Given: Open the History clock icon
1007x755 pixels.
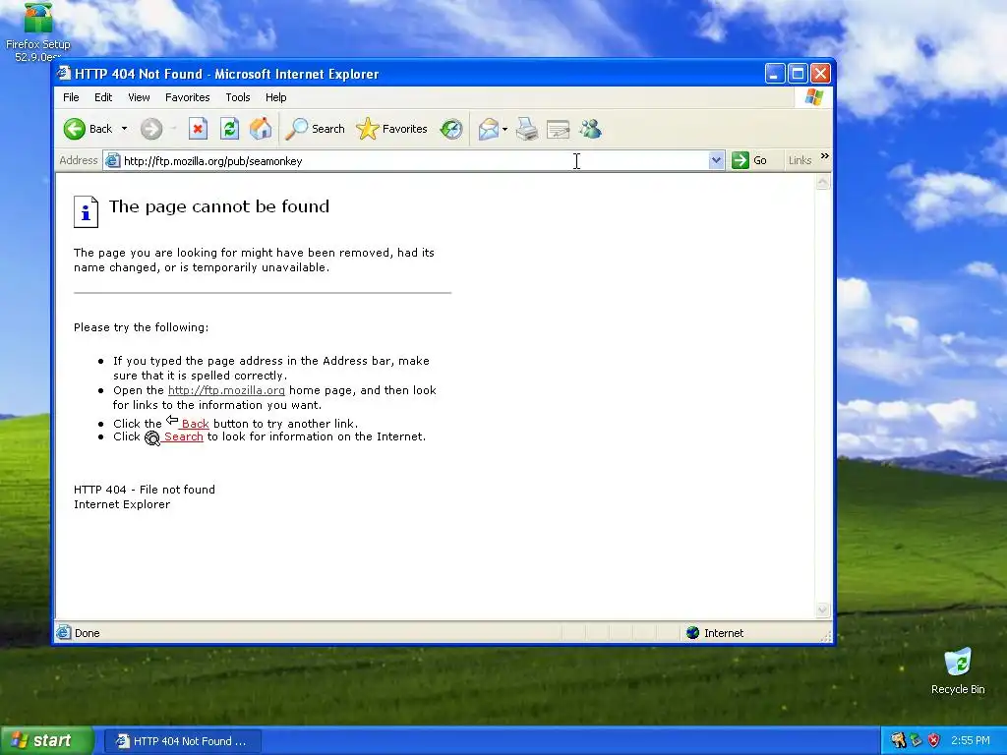Looking at the screenshot, I should (451, 129).
